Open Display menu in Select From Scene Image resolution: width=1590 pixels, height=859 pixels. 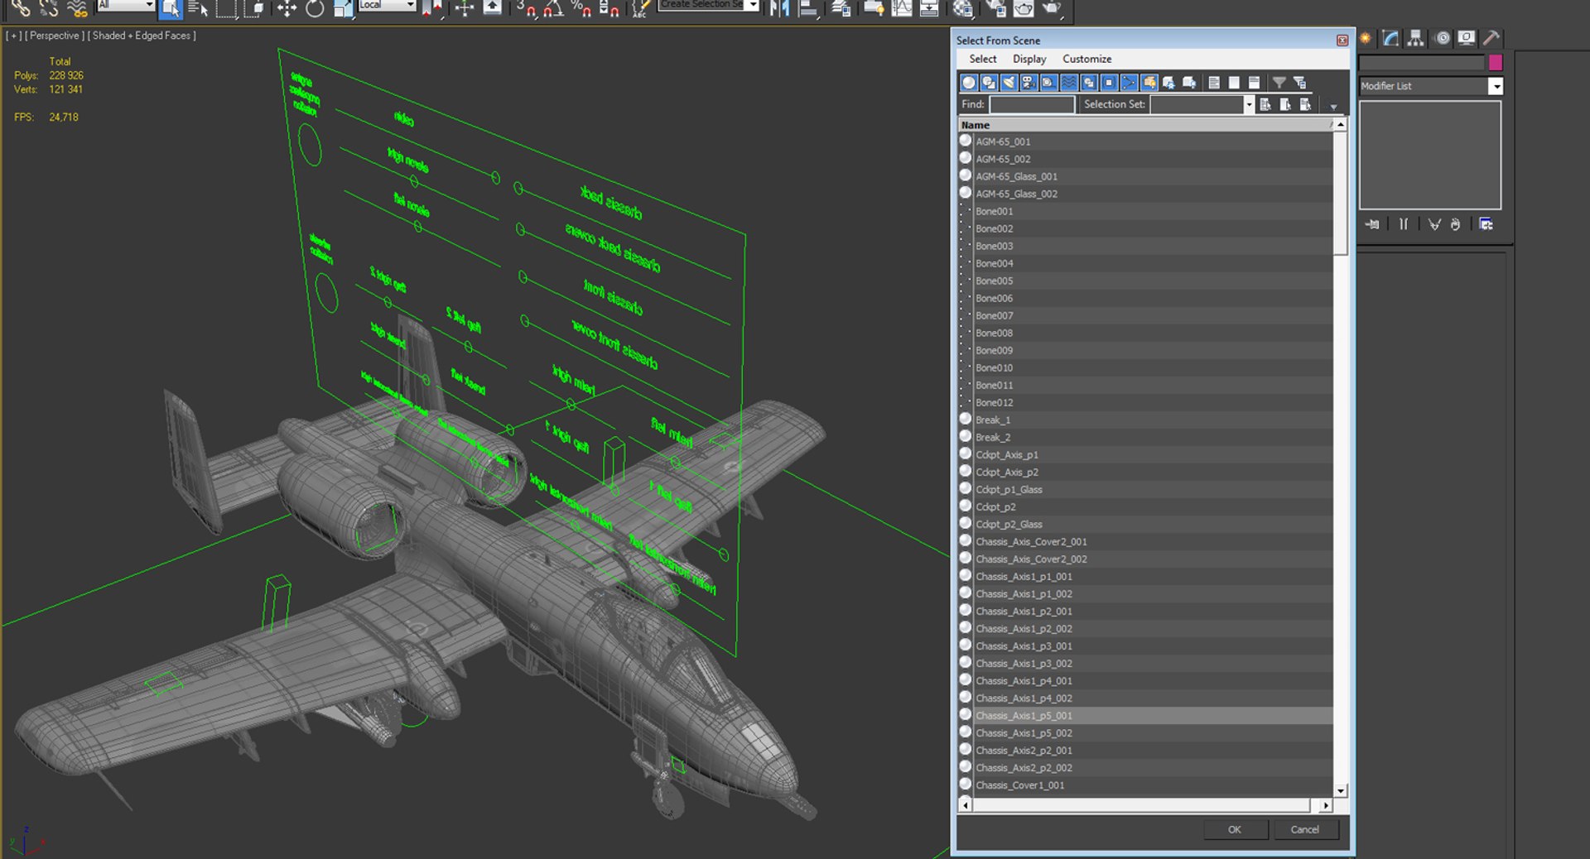(1029, 59)
